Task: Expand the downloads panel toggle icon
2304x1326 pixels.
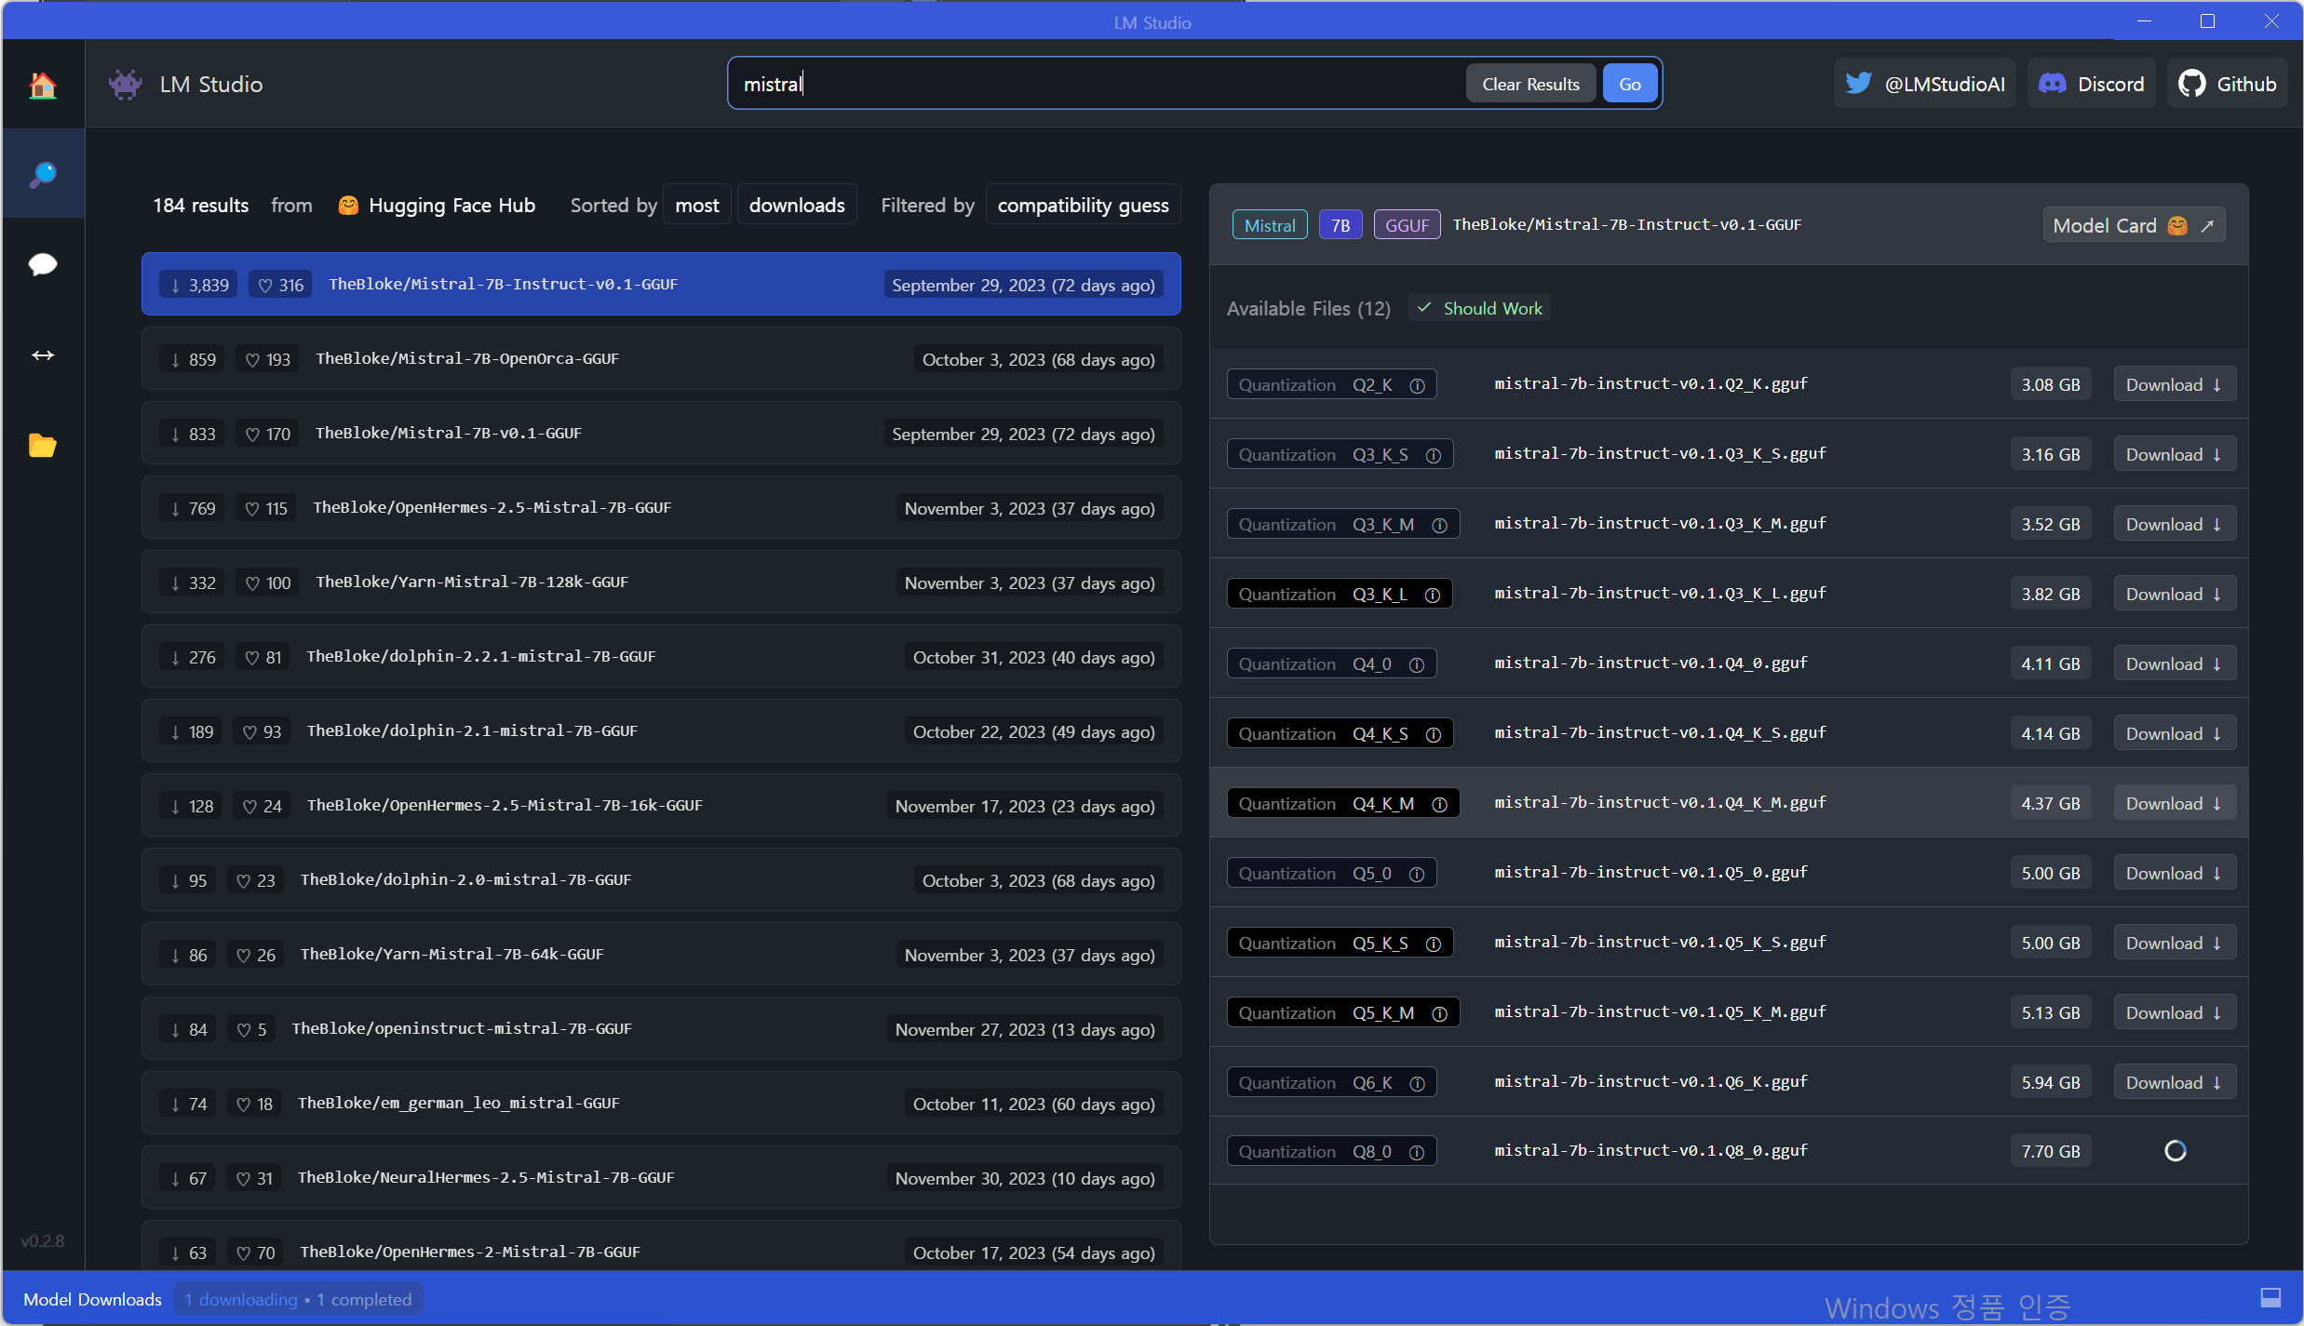Action: click(x=2270, y=1297)
